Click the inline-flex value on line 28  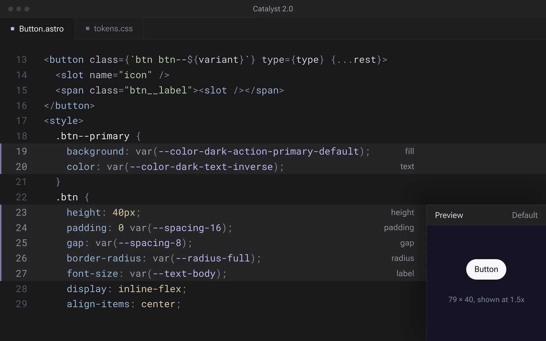[150, 289]
